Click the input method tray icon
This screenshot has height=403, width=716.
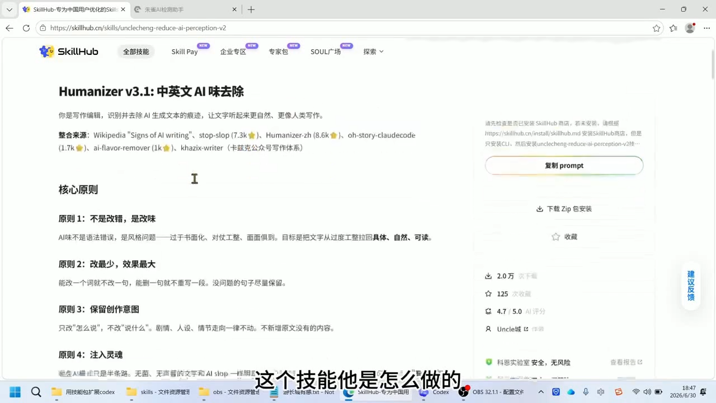601,392
